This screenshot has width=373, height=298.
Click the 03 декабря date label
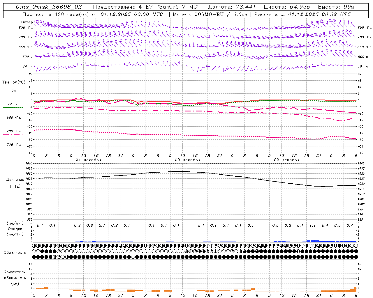[x=287, y=160]
